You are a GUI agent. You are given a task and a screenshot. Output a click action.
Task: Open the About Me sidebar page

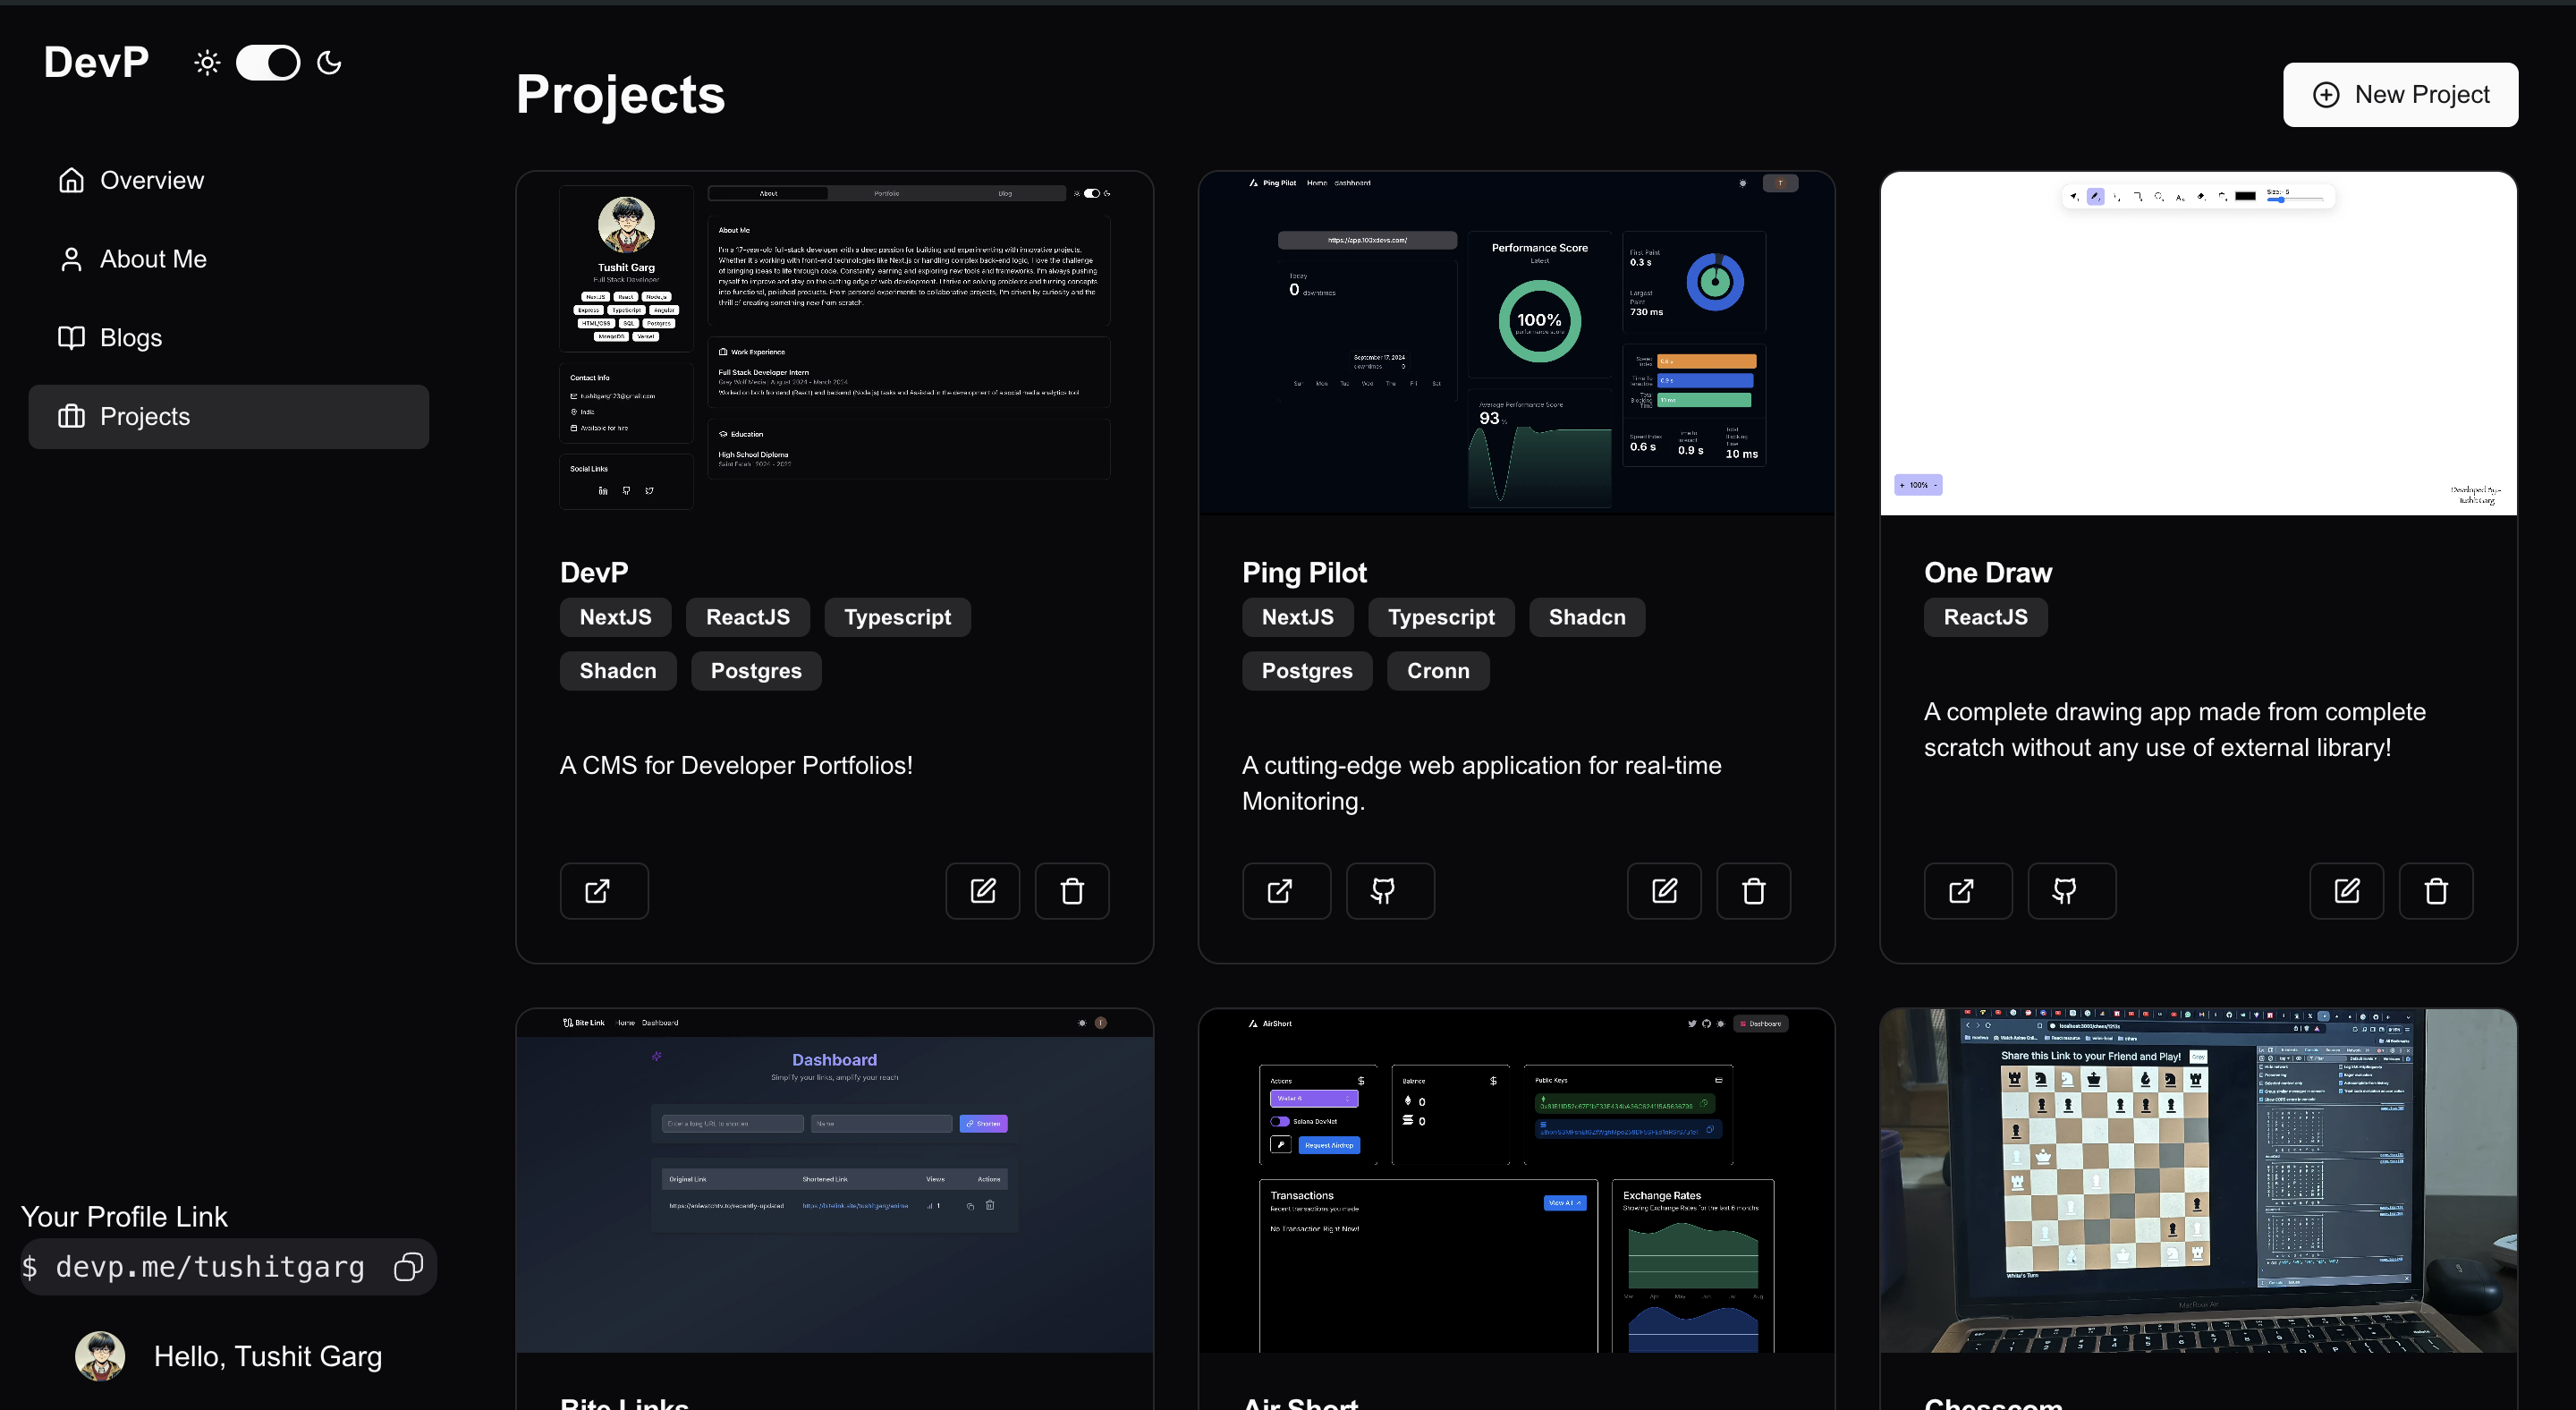[152, 259]
